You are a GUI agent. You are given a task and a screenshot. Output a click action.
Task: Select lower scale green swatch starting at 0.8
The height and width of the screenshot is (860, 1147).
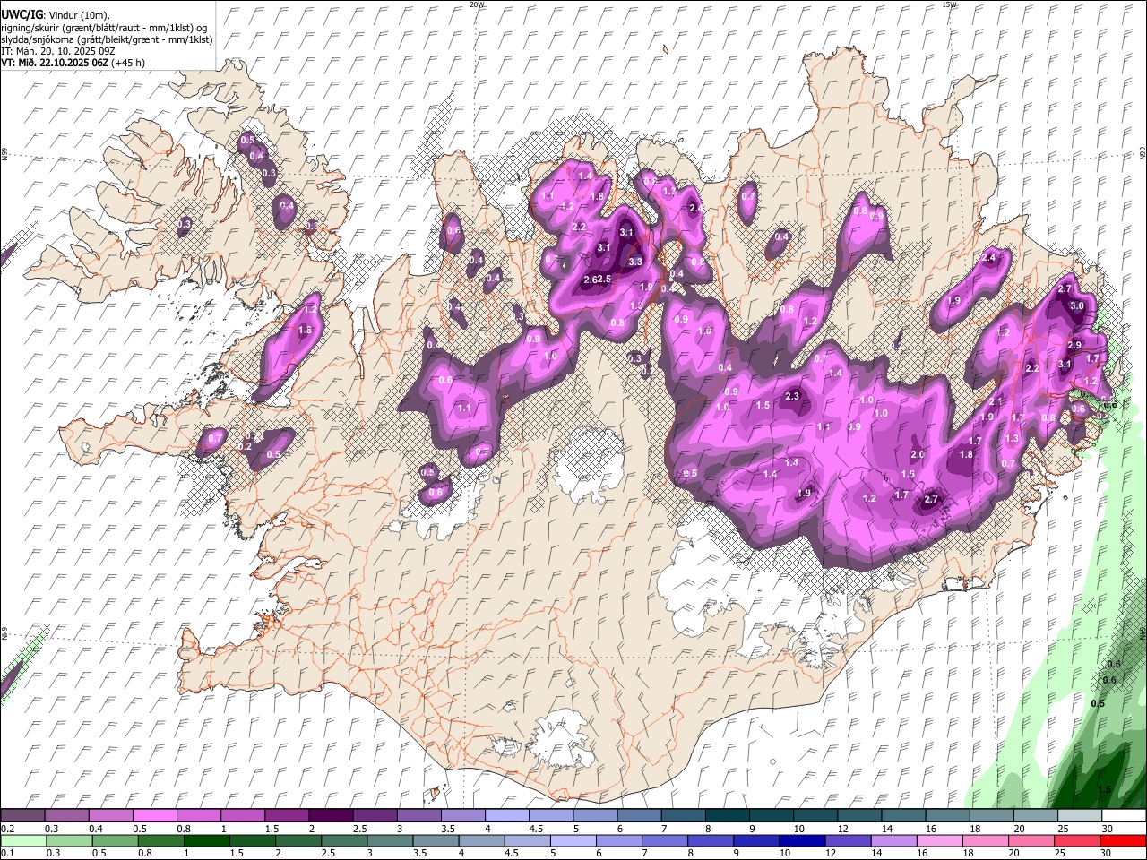point(160,840)
